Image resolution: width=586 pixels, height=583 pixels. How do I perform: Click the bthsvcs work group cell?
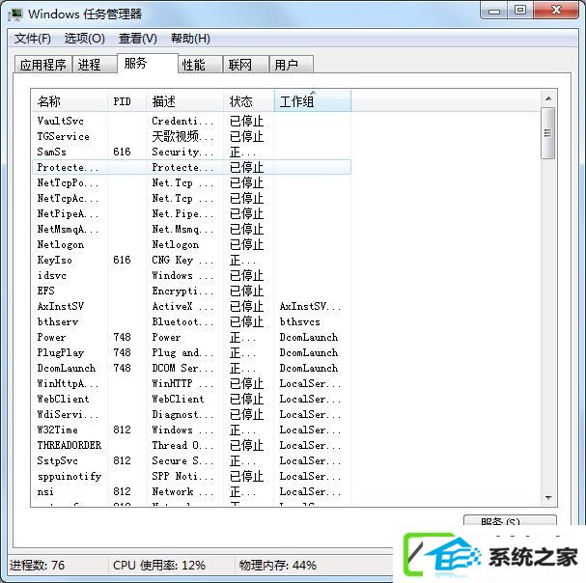299,321
